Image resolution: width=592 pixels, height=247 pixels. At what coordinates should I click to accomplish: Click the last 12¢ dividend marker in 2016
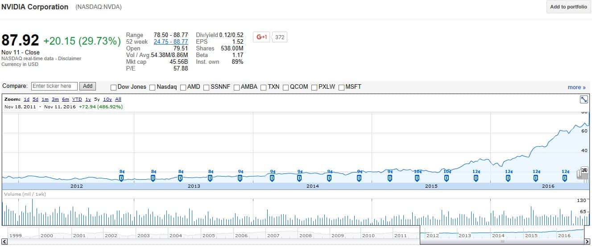[565, 178]
